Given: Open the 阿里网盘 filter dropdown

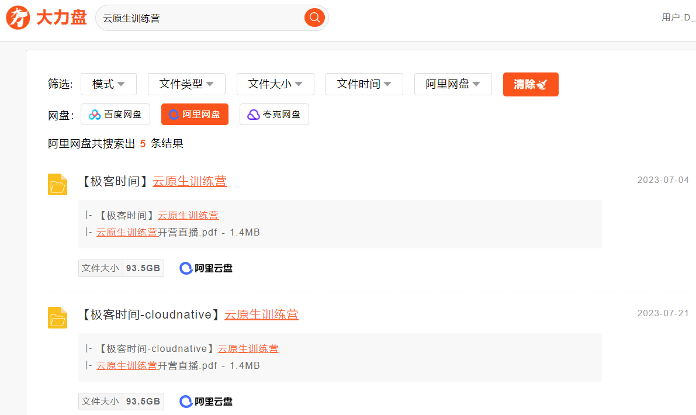Looking at the screenshot, I should [453, 84].
